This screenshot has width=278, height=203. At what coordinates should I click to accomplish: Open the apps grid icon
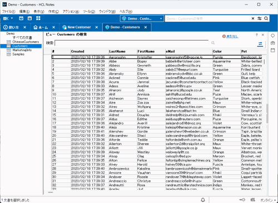point(38,18)
